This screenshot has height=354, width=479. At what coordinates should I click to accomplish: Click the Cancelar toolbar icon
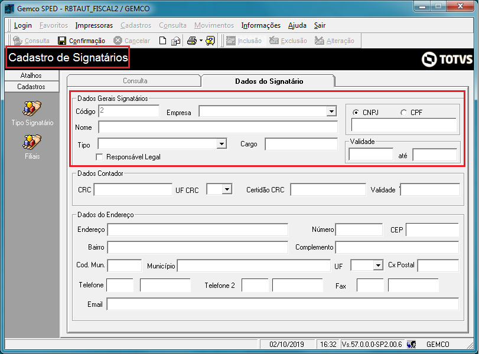click(118, 41)
